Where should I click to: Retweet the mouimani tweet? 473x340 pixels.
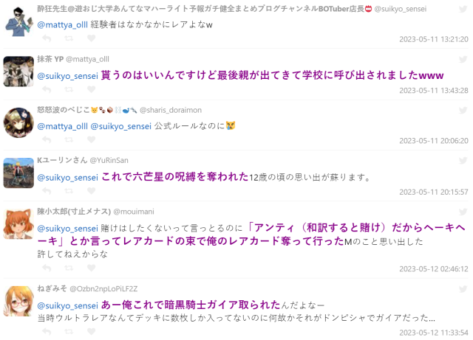[x=69, y=268]
